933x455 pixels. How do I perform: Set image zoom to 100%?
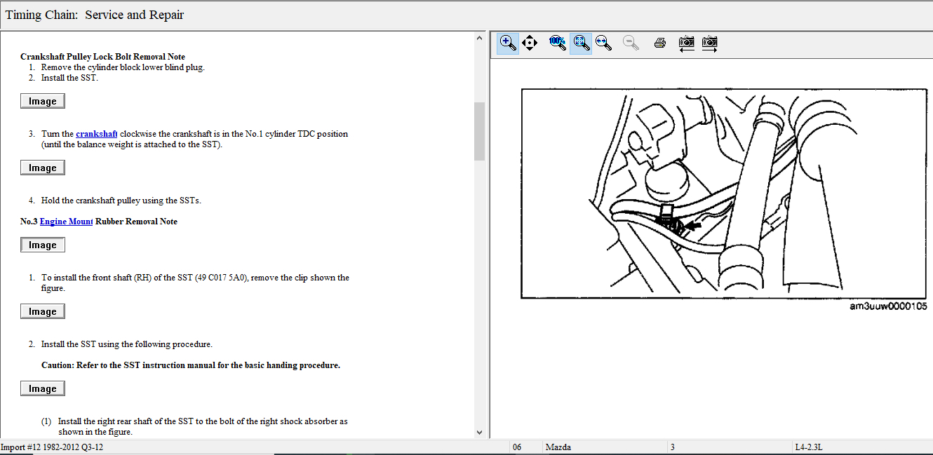tap(558, 43)
